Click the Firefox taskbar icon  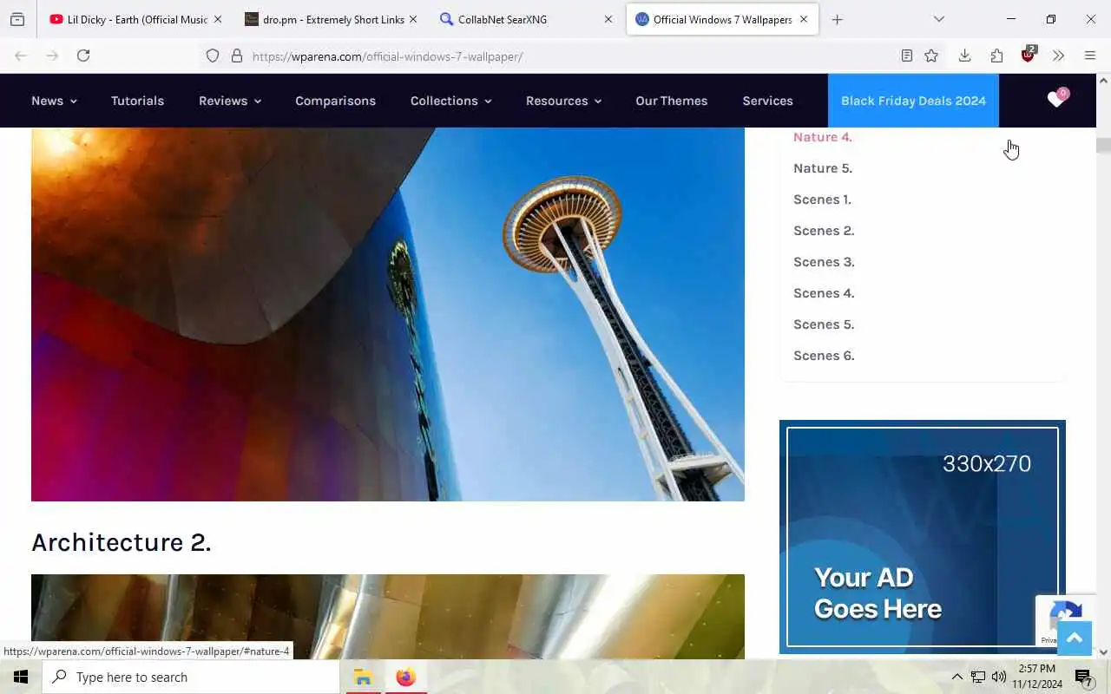[x=405, y=677]
